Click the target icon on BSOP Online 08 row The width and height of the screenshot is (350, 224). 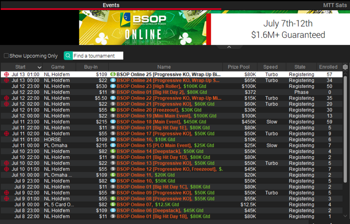tap(7, 198)
